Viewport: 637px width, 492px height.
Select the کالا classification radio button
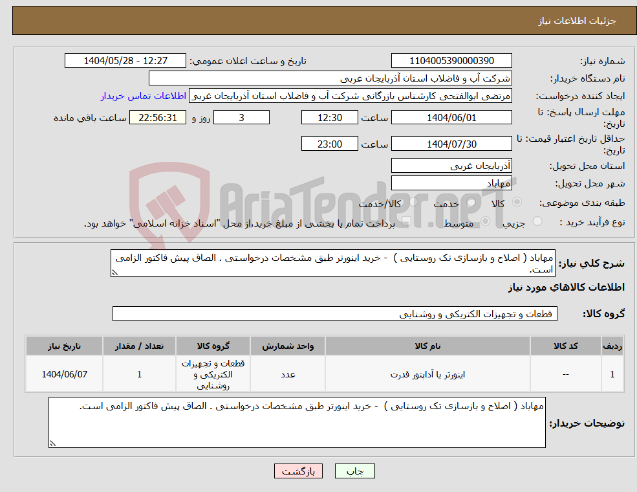[517, 202]
